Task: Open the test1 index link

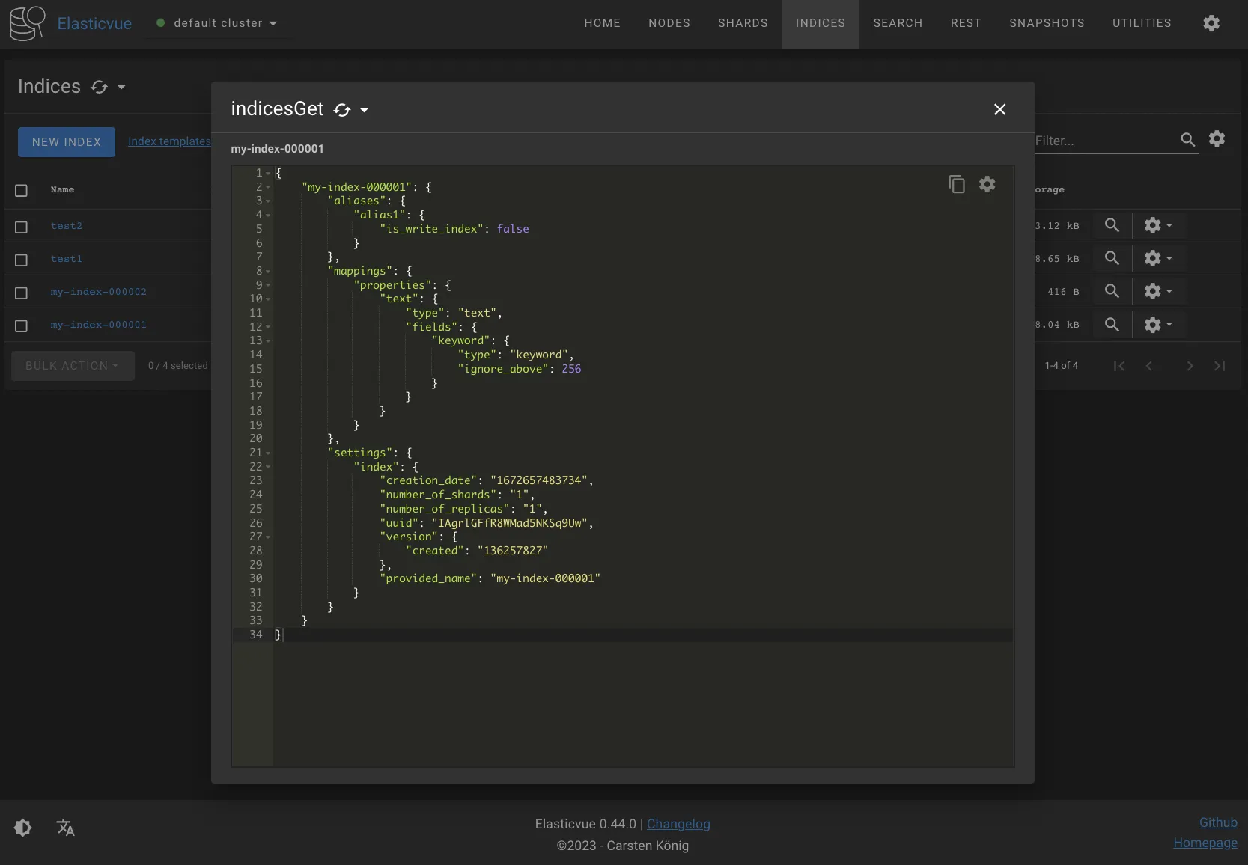Action: 67,259
